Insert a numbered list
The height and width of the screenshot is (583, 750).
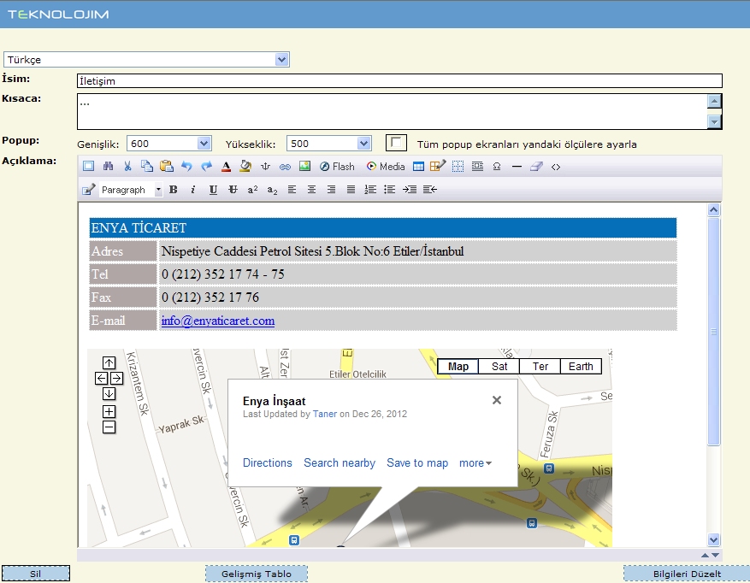[370, 190]
